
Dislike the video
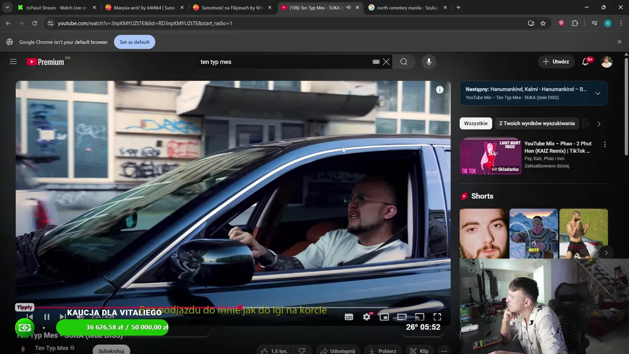tap(302, 351)
